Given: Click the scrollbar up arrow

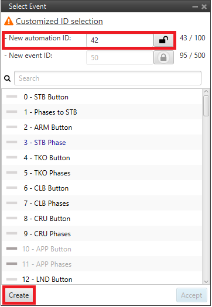Looking at the screenshot, I should (x=206, y=91).
